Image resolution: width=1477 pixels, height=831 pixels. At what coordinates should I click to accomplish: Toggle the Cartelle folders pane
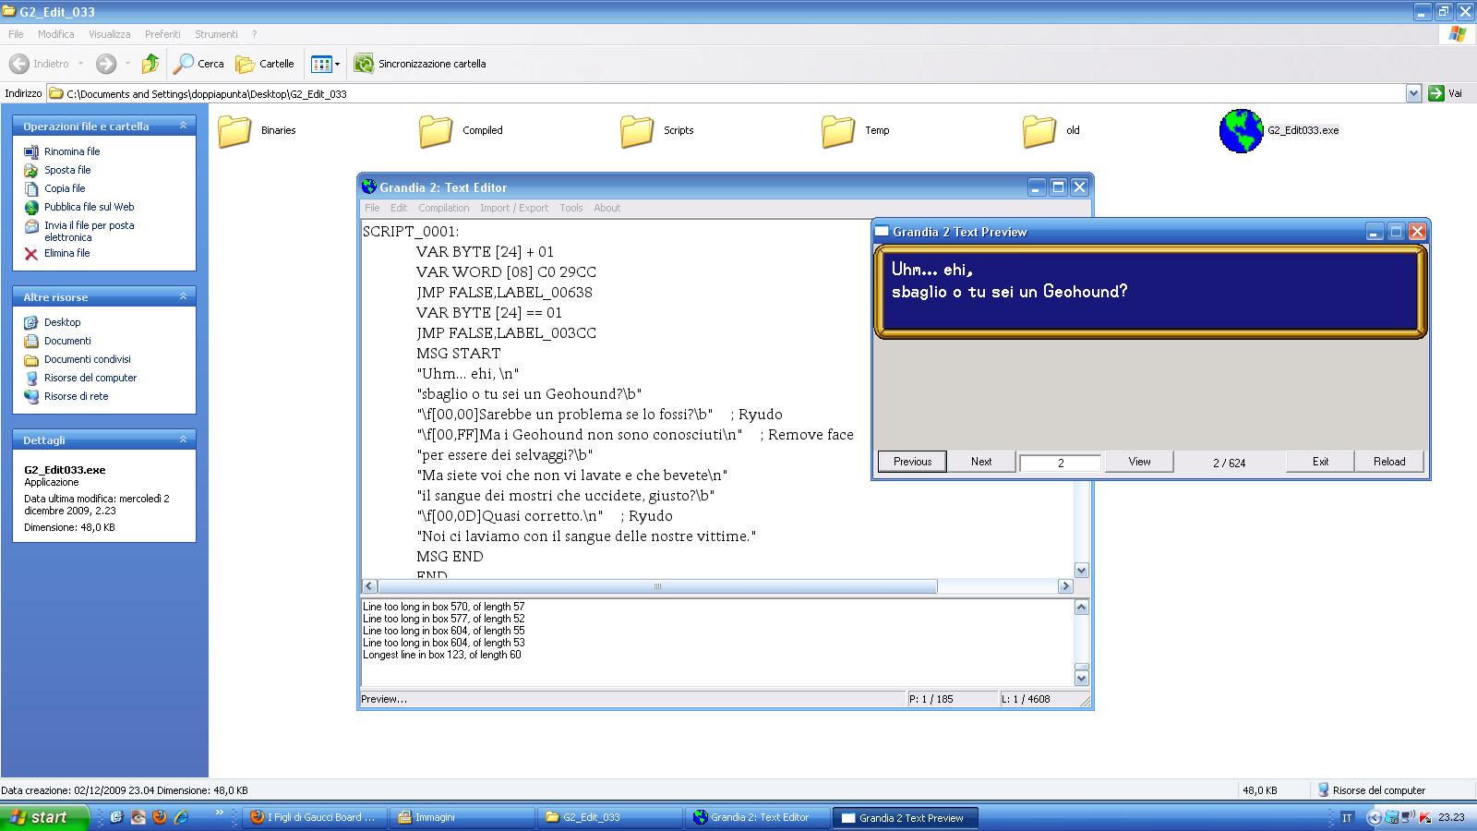point(265,64)
